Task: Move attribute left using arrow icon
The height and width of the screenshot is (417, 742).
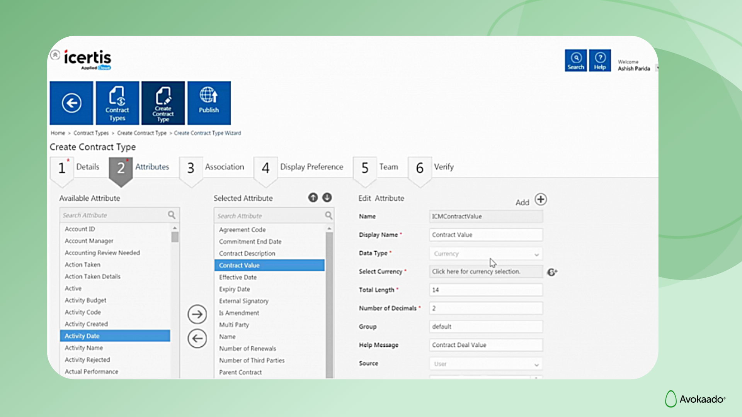Action: click(x=197, y=338)
